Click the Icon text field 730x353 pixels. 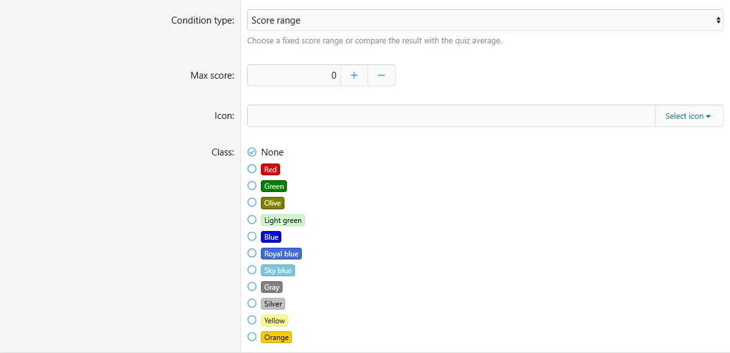coord(451,116)
